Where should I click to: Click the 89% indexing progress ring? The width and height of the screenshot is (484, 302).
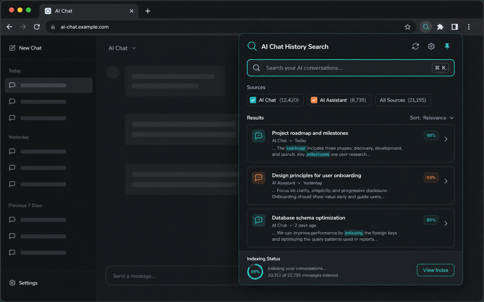click(x=255, y=271)
